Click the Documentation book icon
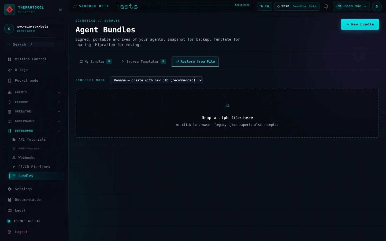The width and height of the screenshot is (386, 241). tap(10, 200)
